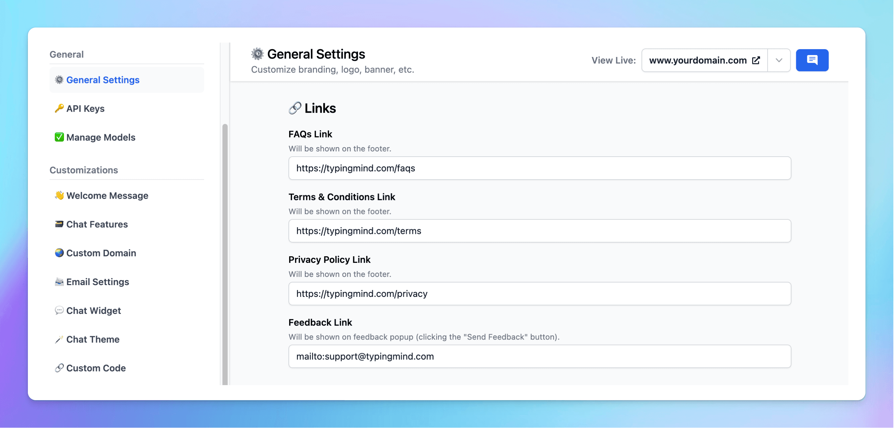Click speech bubble icon for Chat Widget

(59, 311)
